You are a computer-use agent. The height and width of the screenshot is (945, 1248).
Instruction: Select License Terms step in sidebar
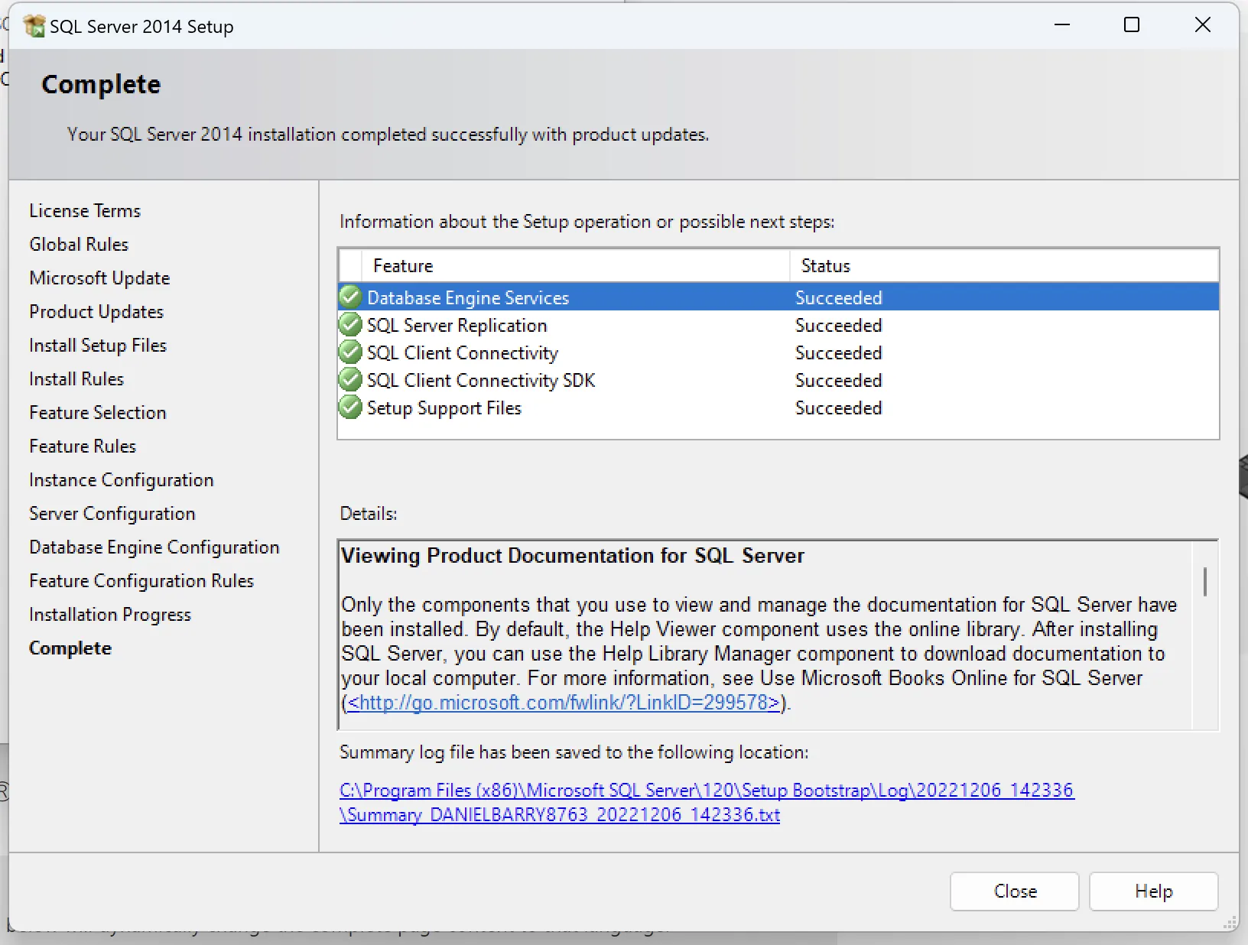point(85,210)
